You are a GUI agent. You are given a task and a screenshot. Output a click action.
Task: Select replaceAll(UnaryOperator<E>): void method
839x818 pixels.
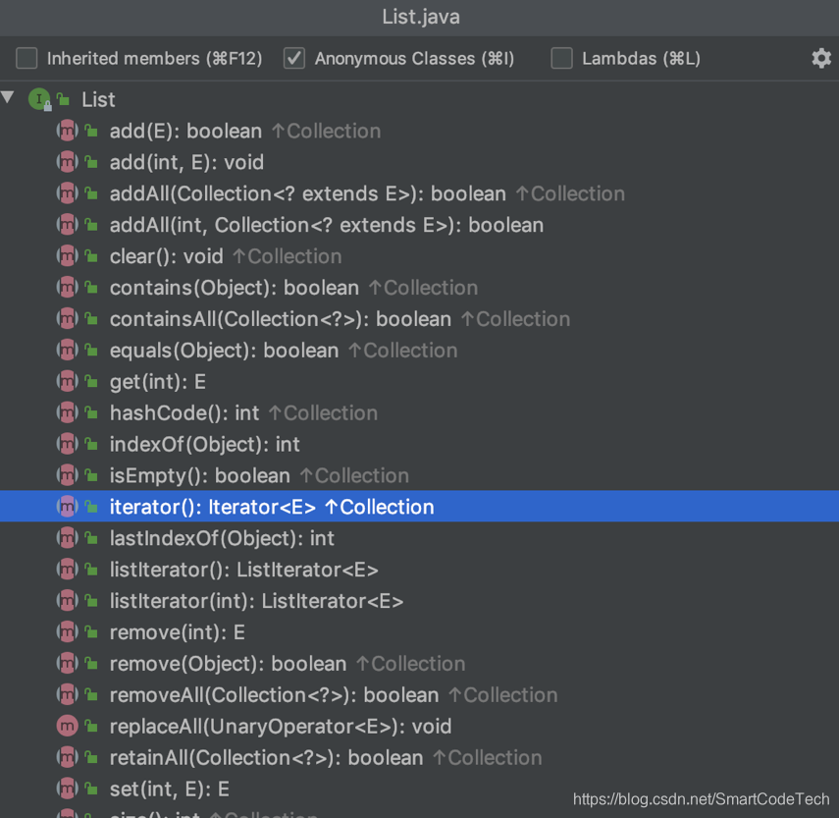[x=281, y=726]
